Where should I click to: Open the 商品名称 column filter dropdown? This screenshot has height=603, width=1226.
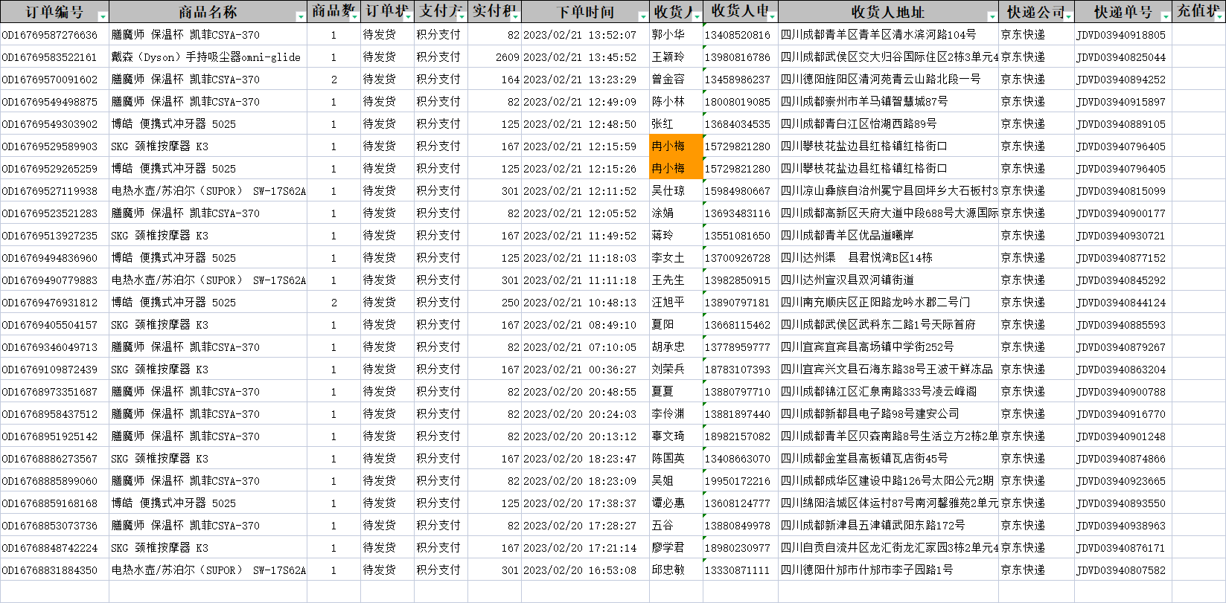(x=301, y=16)
